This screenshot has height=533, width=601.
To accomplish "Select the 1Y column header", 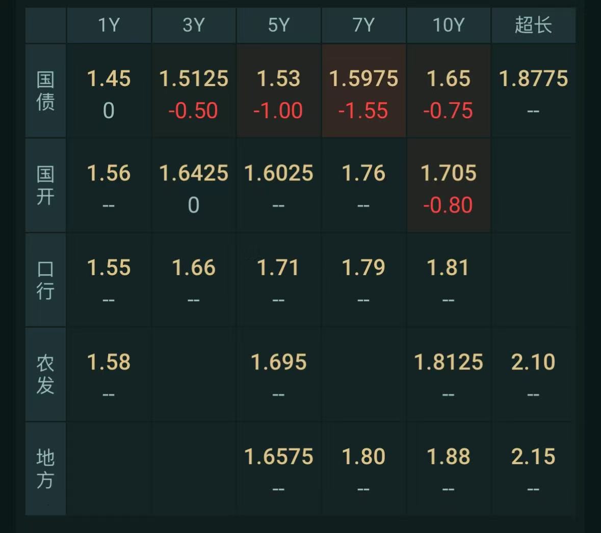I will 109,25.
